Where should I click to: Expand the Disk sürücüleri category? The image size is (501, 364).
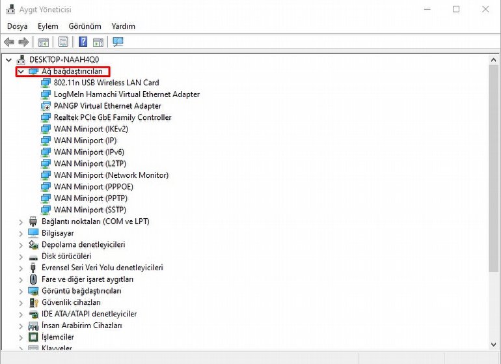(x=21, y=256)
